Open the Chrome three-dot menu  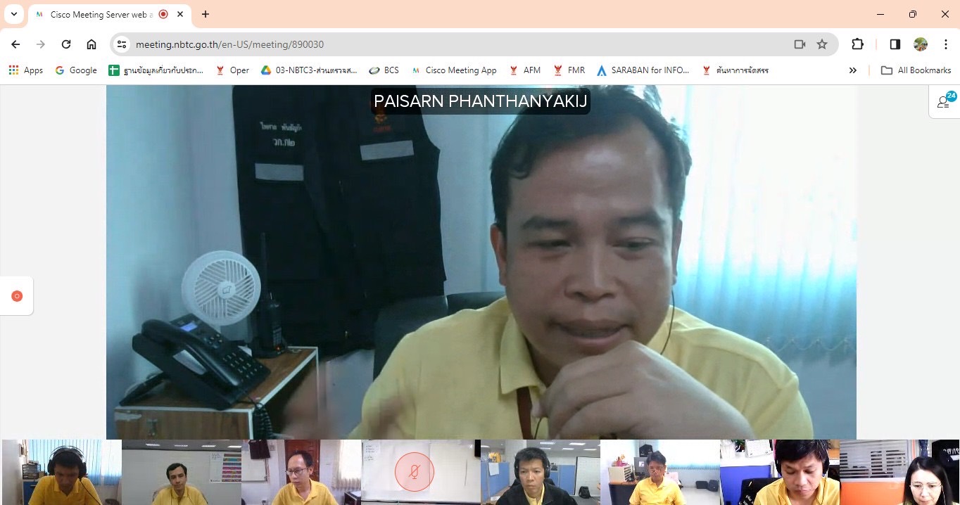[x=946, y=44]
